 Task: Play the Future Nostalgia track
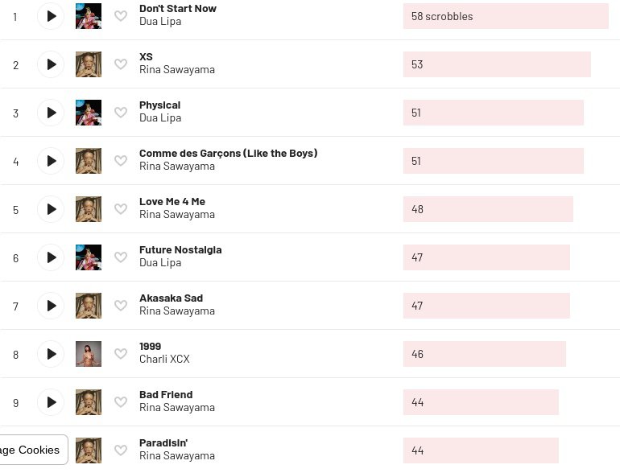pyautogui.click(x=51, y=257)
